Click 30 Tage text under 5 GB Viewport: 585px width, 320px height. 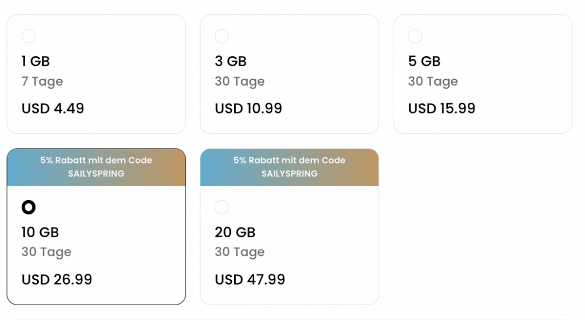tap(433, 81)
